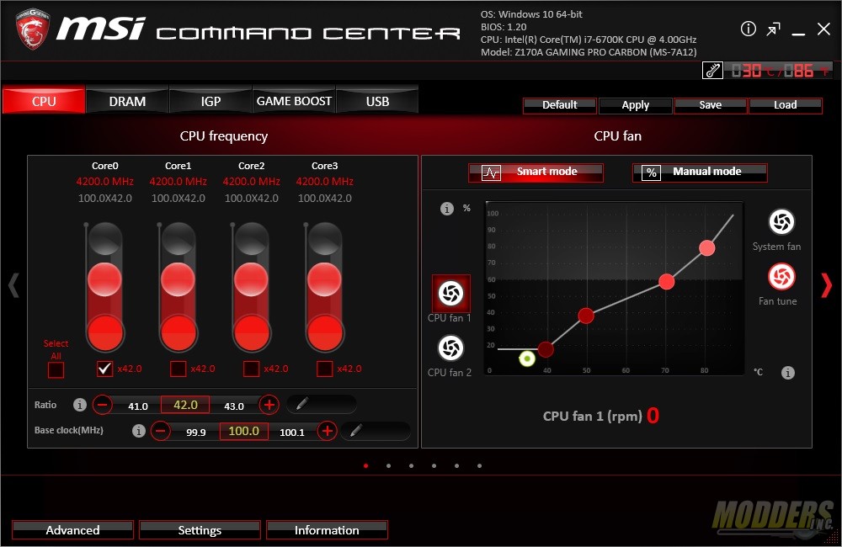The image size is (842, 547).
Task: Switch to the IGP tab
Action: click(210, 100)
